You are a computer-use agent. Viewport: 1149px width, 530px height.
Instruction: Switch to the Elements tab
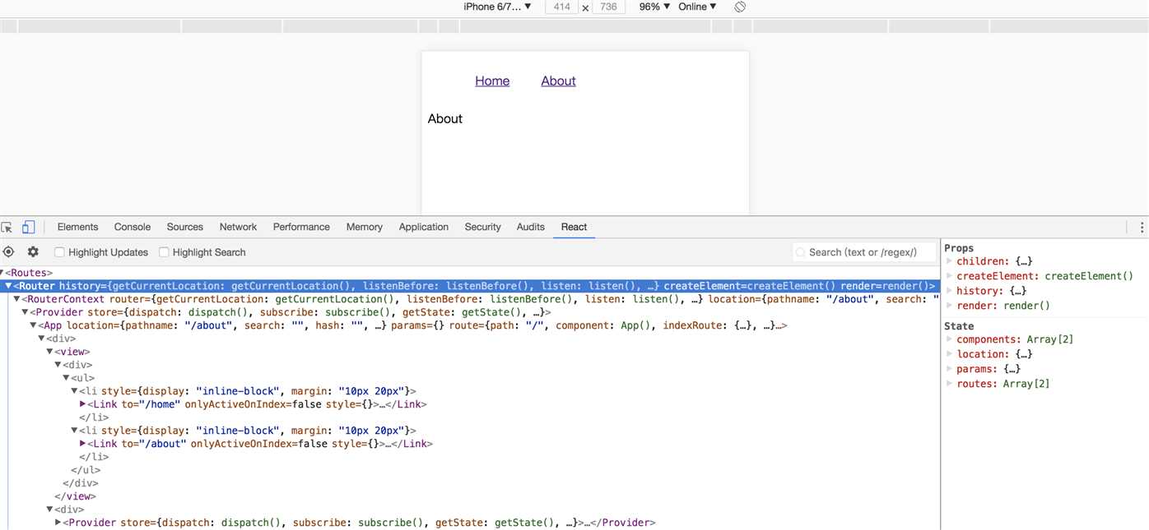click(x=77, y=228)
